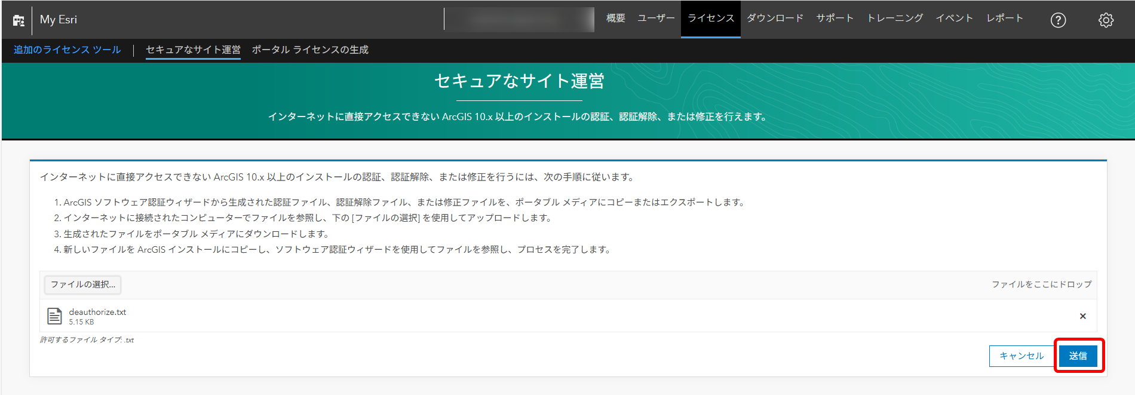This screenshot has width=1135, height=395.
Task: Open the サポート menu item
Action: pos(835,19)
